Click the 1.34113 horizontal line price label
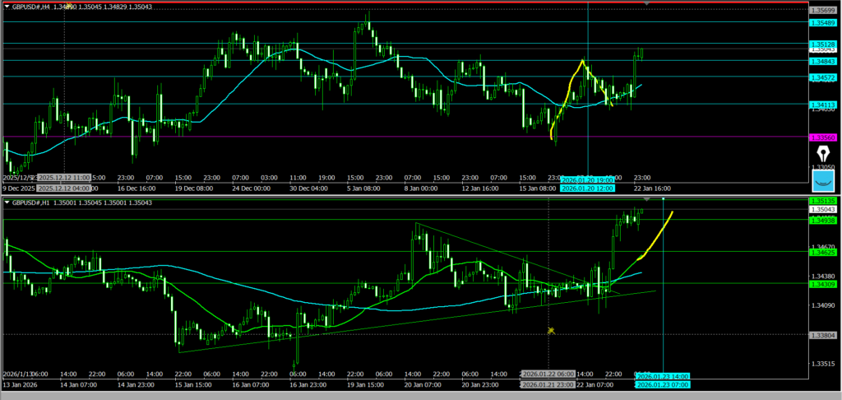This screenshot has width=842, height=400. pyautogui.click(x=822, y=105)
